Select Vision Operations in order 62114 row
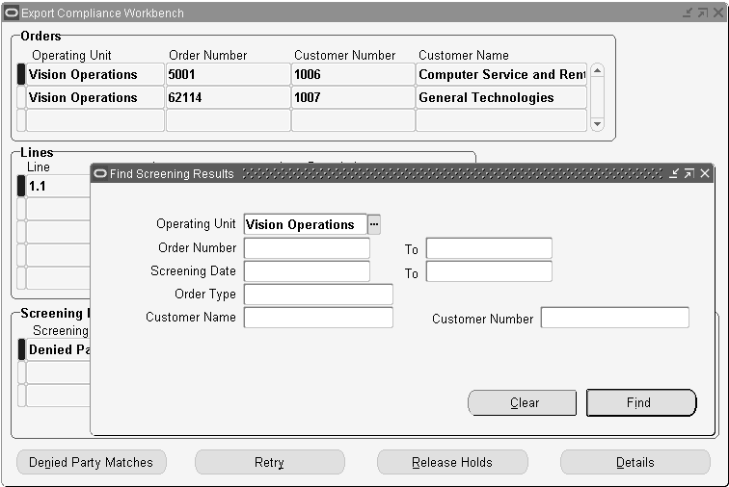Screen dimensions: 729x487 (x=95, y=97)
